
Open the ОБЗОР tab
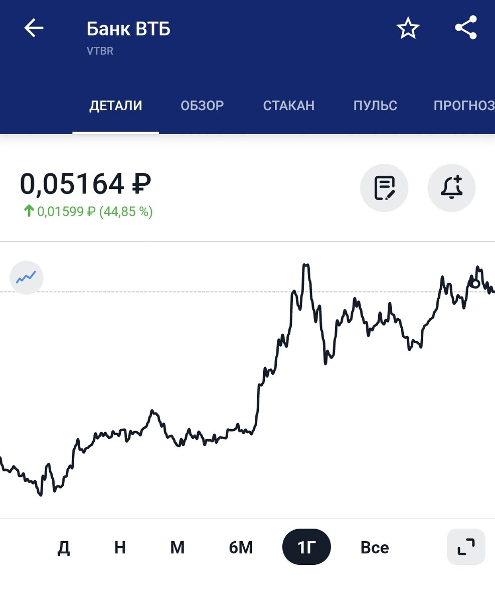click(202, 106)
